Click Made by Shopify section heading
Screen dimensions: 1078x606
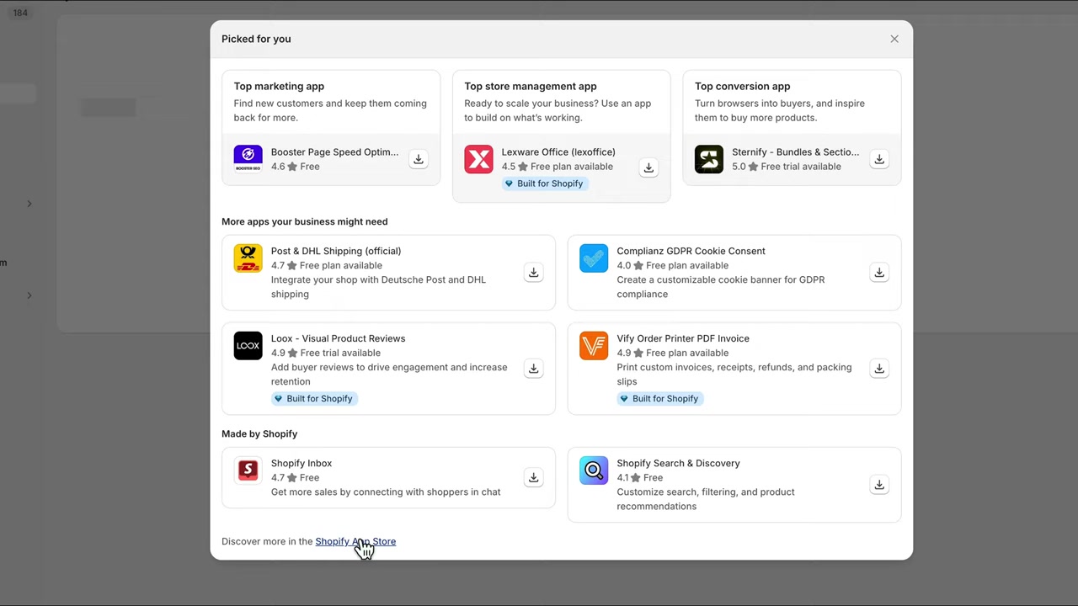coord(259,433)
